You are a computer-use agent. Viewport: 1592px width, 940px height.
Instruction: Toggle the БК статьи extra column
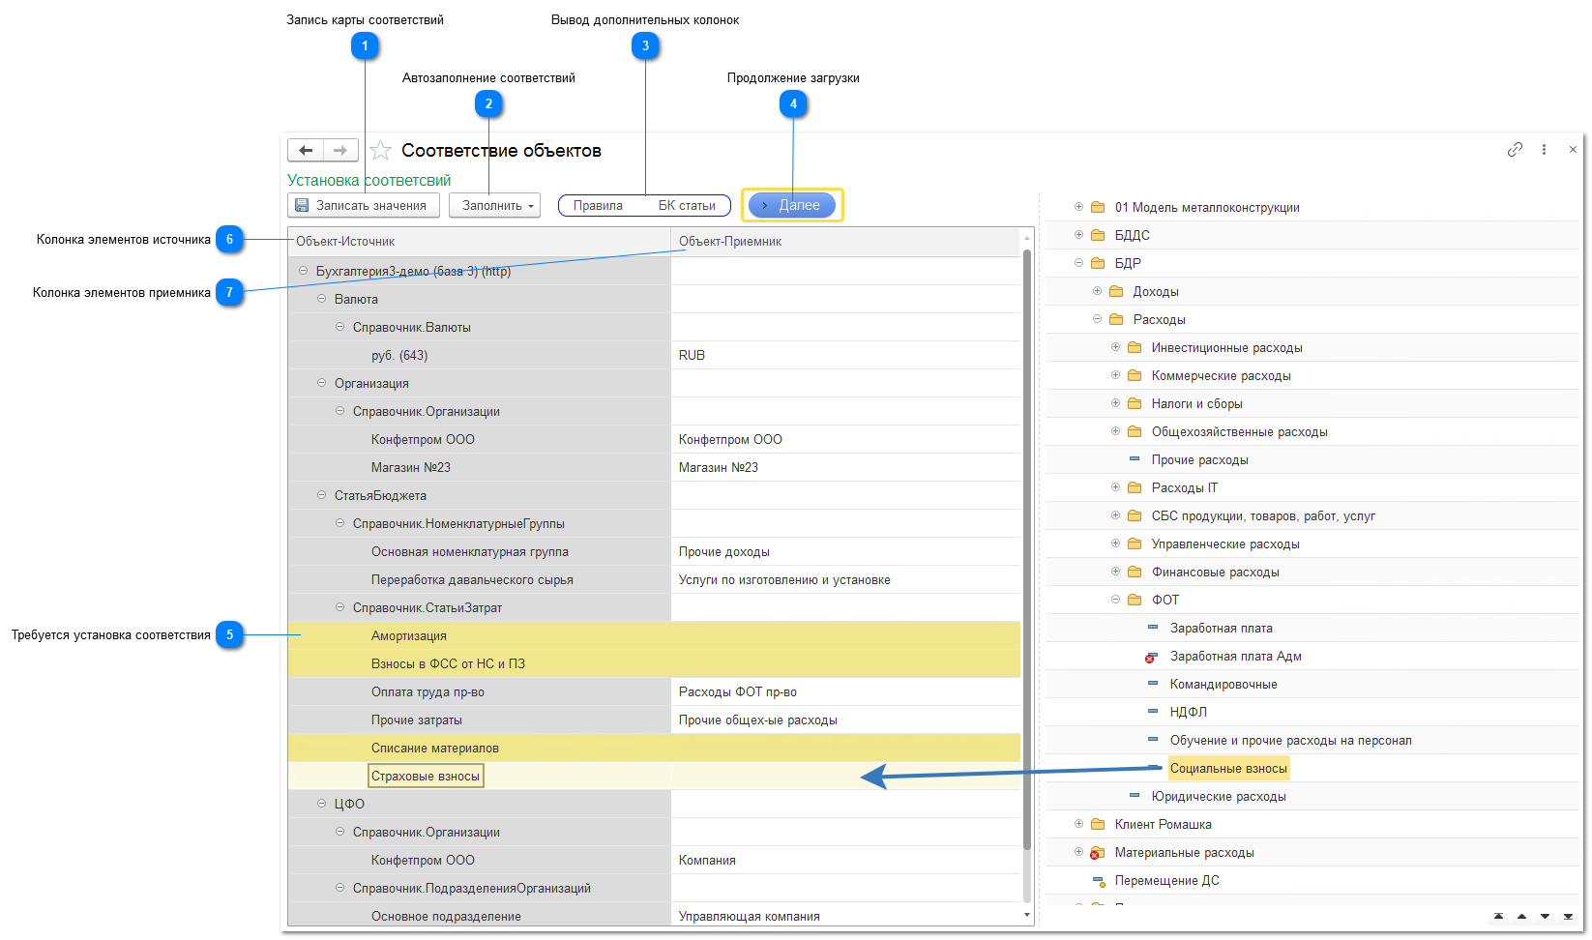click(687, 205)
